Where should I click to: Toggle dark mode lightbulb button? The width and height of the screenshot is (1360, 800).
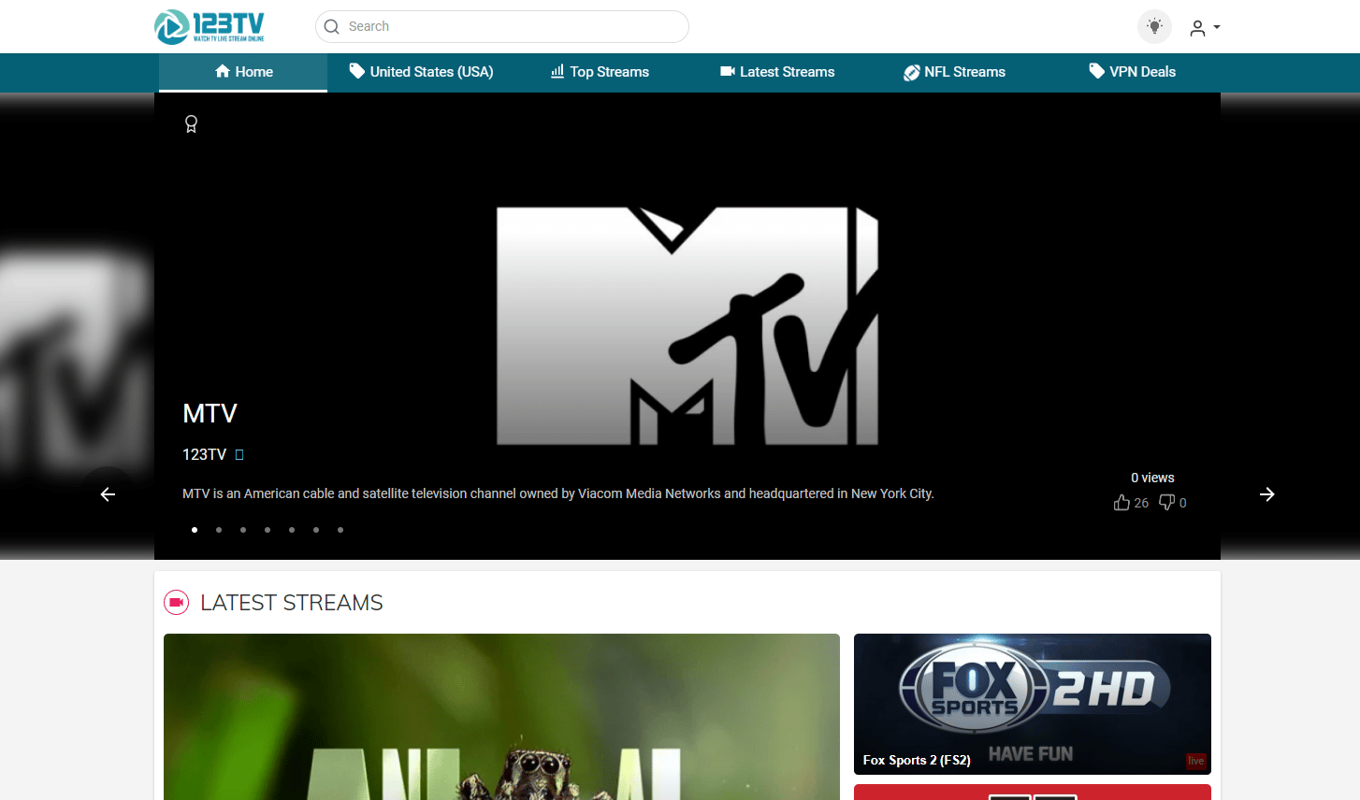click(x=1154, y=26)
